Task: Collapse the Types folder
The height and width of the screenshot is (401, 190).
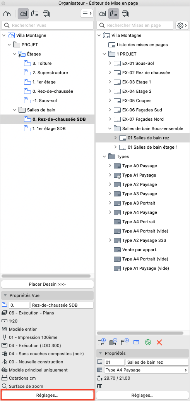Action: pyautogui.click(x=104, y=156)
